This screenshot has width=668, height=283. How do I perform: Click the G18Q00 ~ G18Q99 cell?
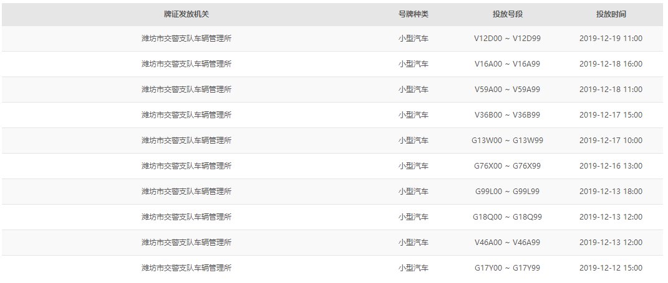coord(507,217)
